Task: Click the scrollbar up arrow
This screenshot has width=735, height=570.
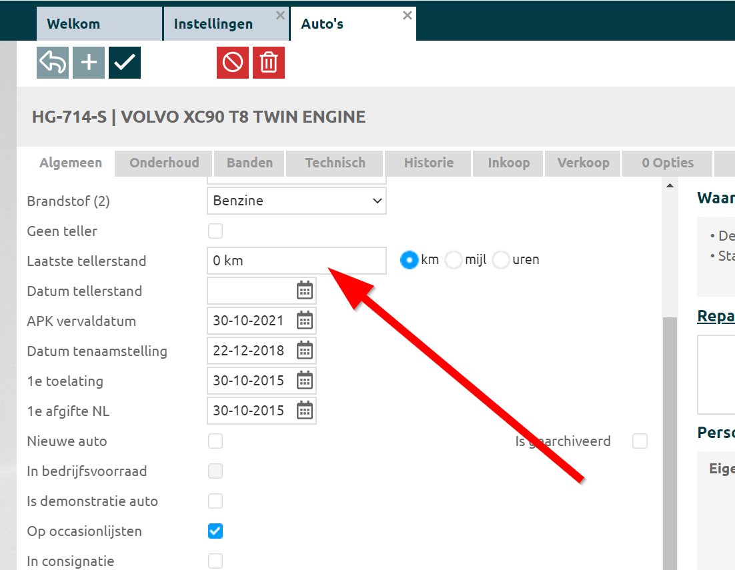Action: point(669,187)
